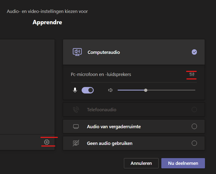Select the Audio van vergaderruimte radio button
216x174 pixels.
click(194, 127)
